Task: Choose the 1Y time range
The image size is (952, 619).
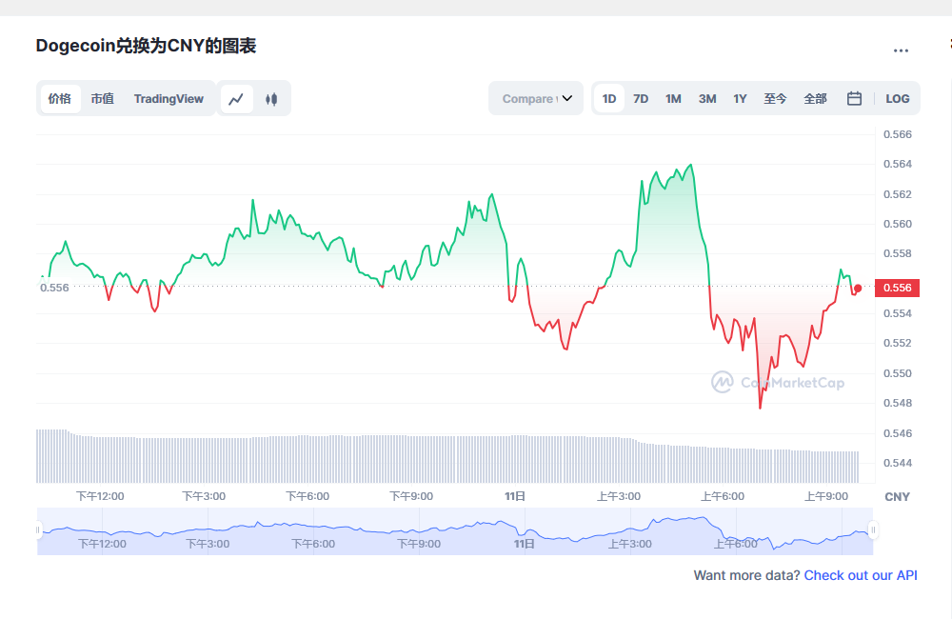Action: pos(740,98)
